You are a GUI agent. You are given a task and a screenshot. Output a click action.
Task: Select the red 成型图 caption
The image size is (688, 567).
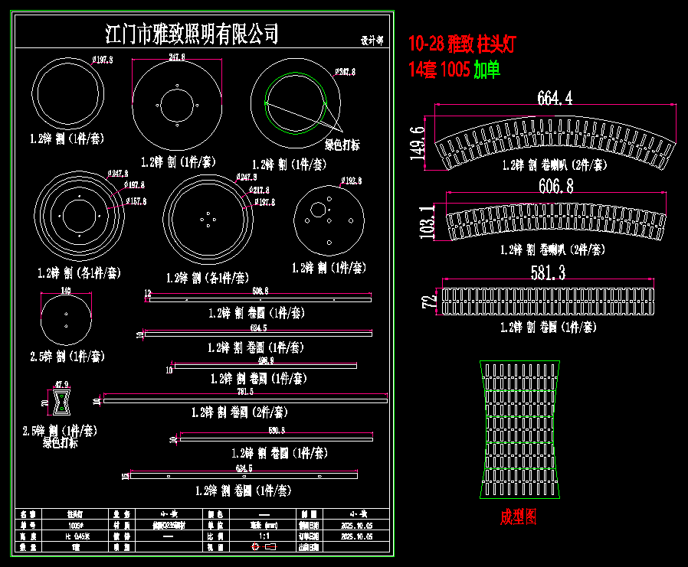[519, 517]
